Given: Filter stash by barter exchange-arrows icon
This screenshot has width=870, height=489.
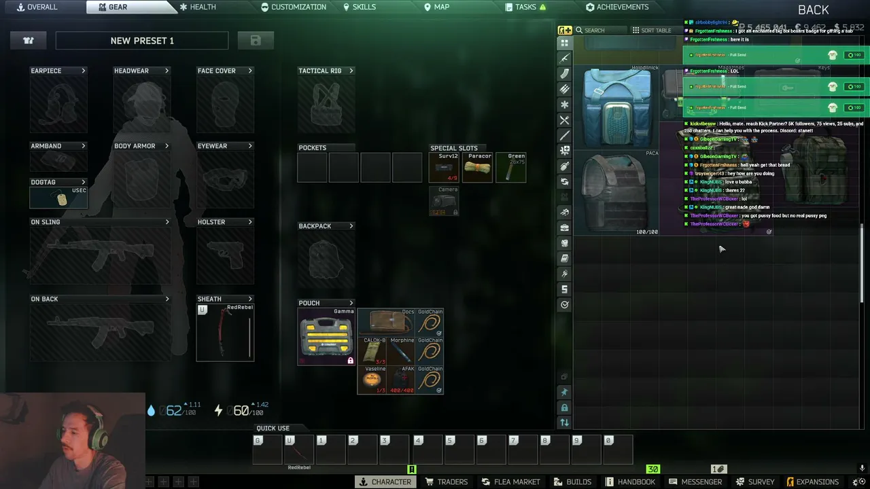Looking at the screenshot, I should click(x=564, y=182).
